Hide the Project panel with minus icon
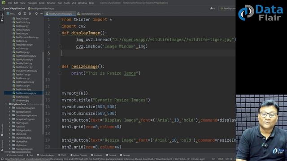The height and width of the screenshot is (161, 287). (42, 14)
